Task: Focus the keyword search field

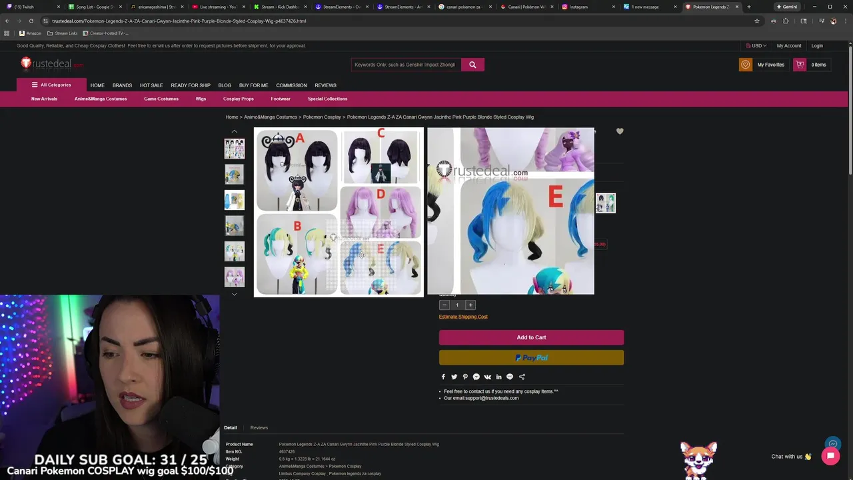Action: pos(406,65)
